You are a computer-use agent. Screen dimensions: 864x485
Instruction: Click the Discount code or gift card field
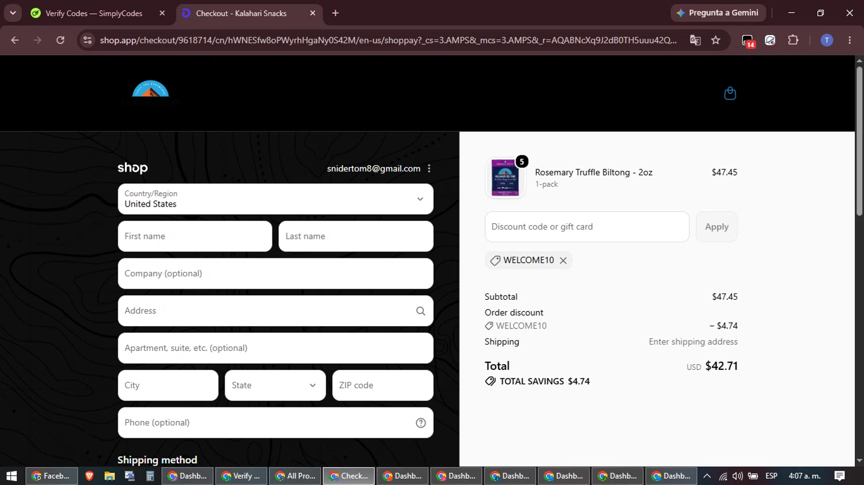pos(587,227)
